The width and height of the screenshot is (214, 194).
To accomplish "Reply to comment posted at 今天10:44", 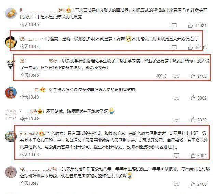I will click(174, 47).
